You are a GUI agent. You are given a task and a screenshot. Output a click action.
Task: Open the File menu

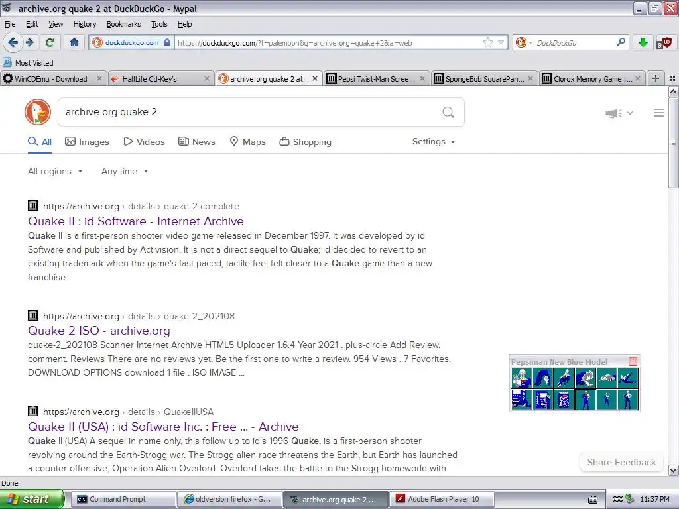pyautogui.click(x=9, y=24)
